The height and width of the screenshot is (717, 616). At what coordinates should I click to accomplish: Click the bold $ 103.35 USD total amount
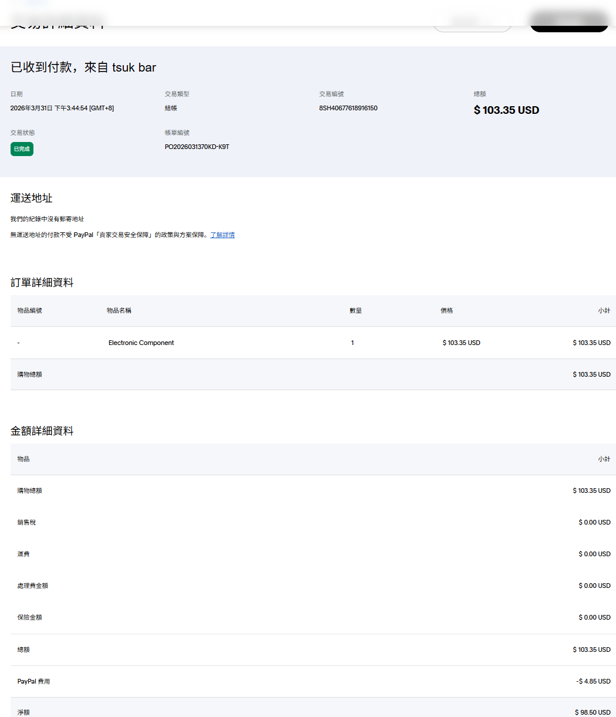pos(506,110)
